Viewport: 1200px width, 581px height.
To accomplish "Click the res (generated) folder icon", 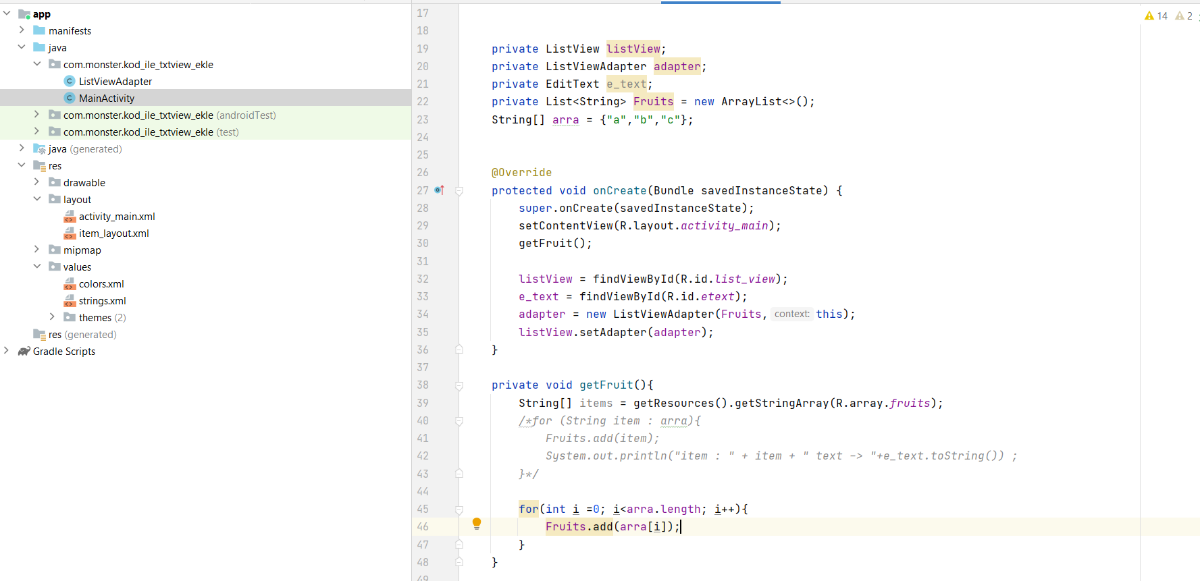I will coord(39,334).
